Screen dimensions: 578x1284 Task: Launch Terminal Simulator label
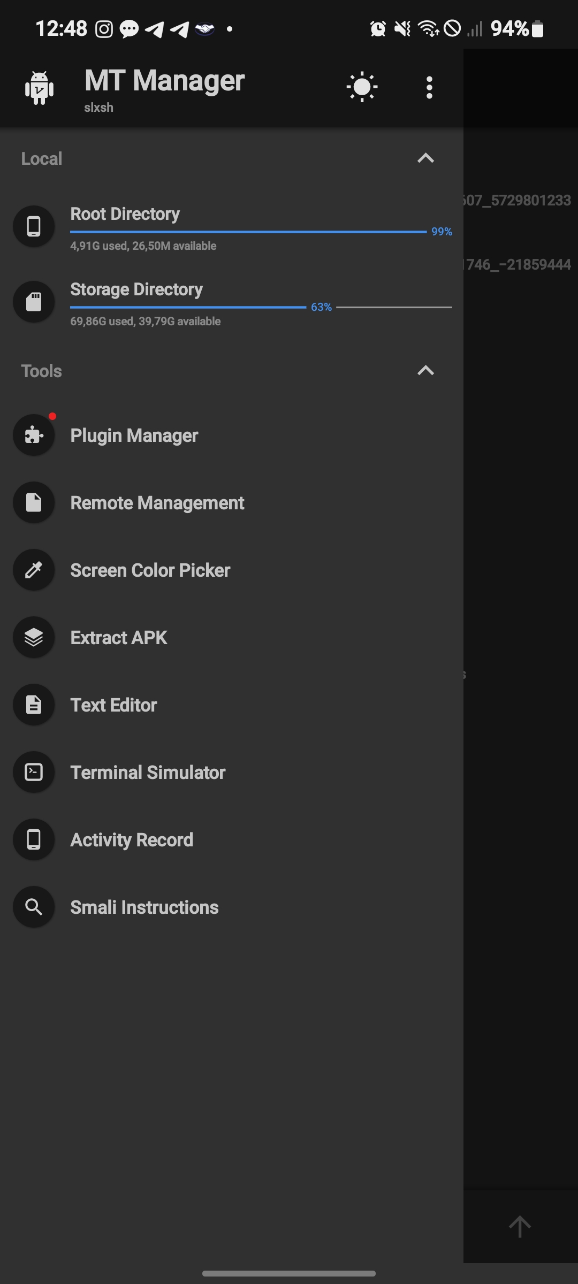click(148, 773)
